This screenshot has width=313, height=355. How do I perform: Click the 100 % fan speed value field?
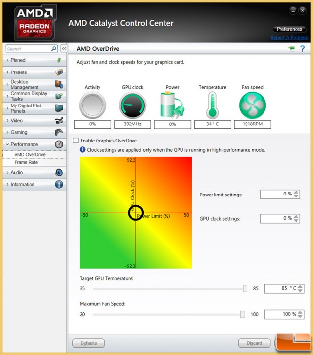[x=284, y=314]
